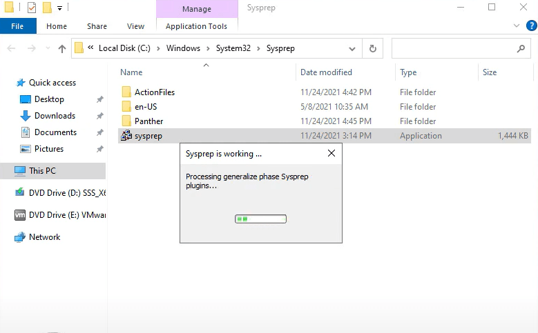
Task: Click the Quick access node
Action: [52, 83]
